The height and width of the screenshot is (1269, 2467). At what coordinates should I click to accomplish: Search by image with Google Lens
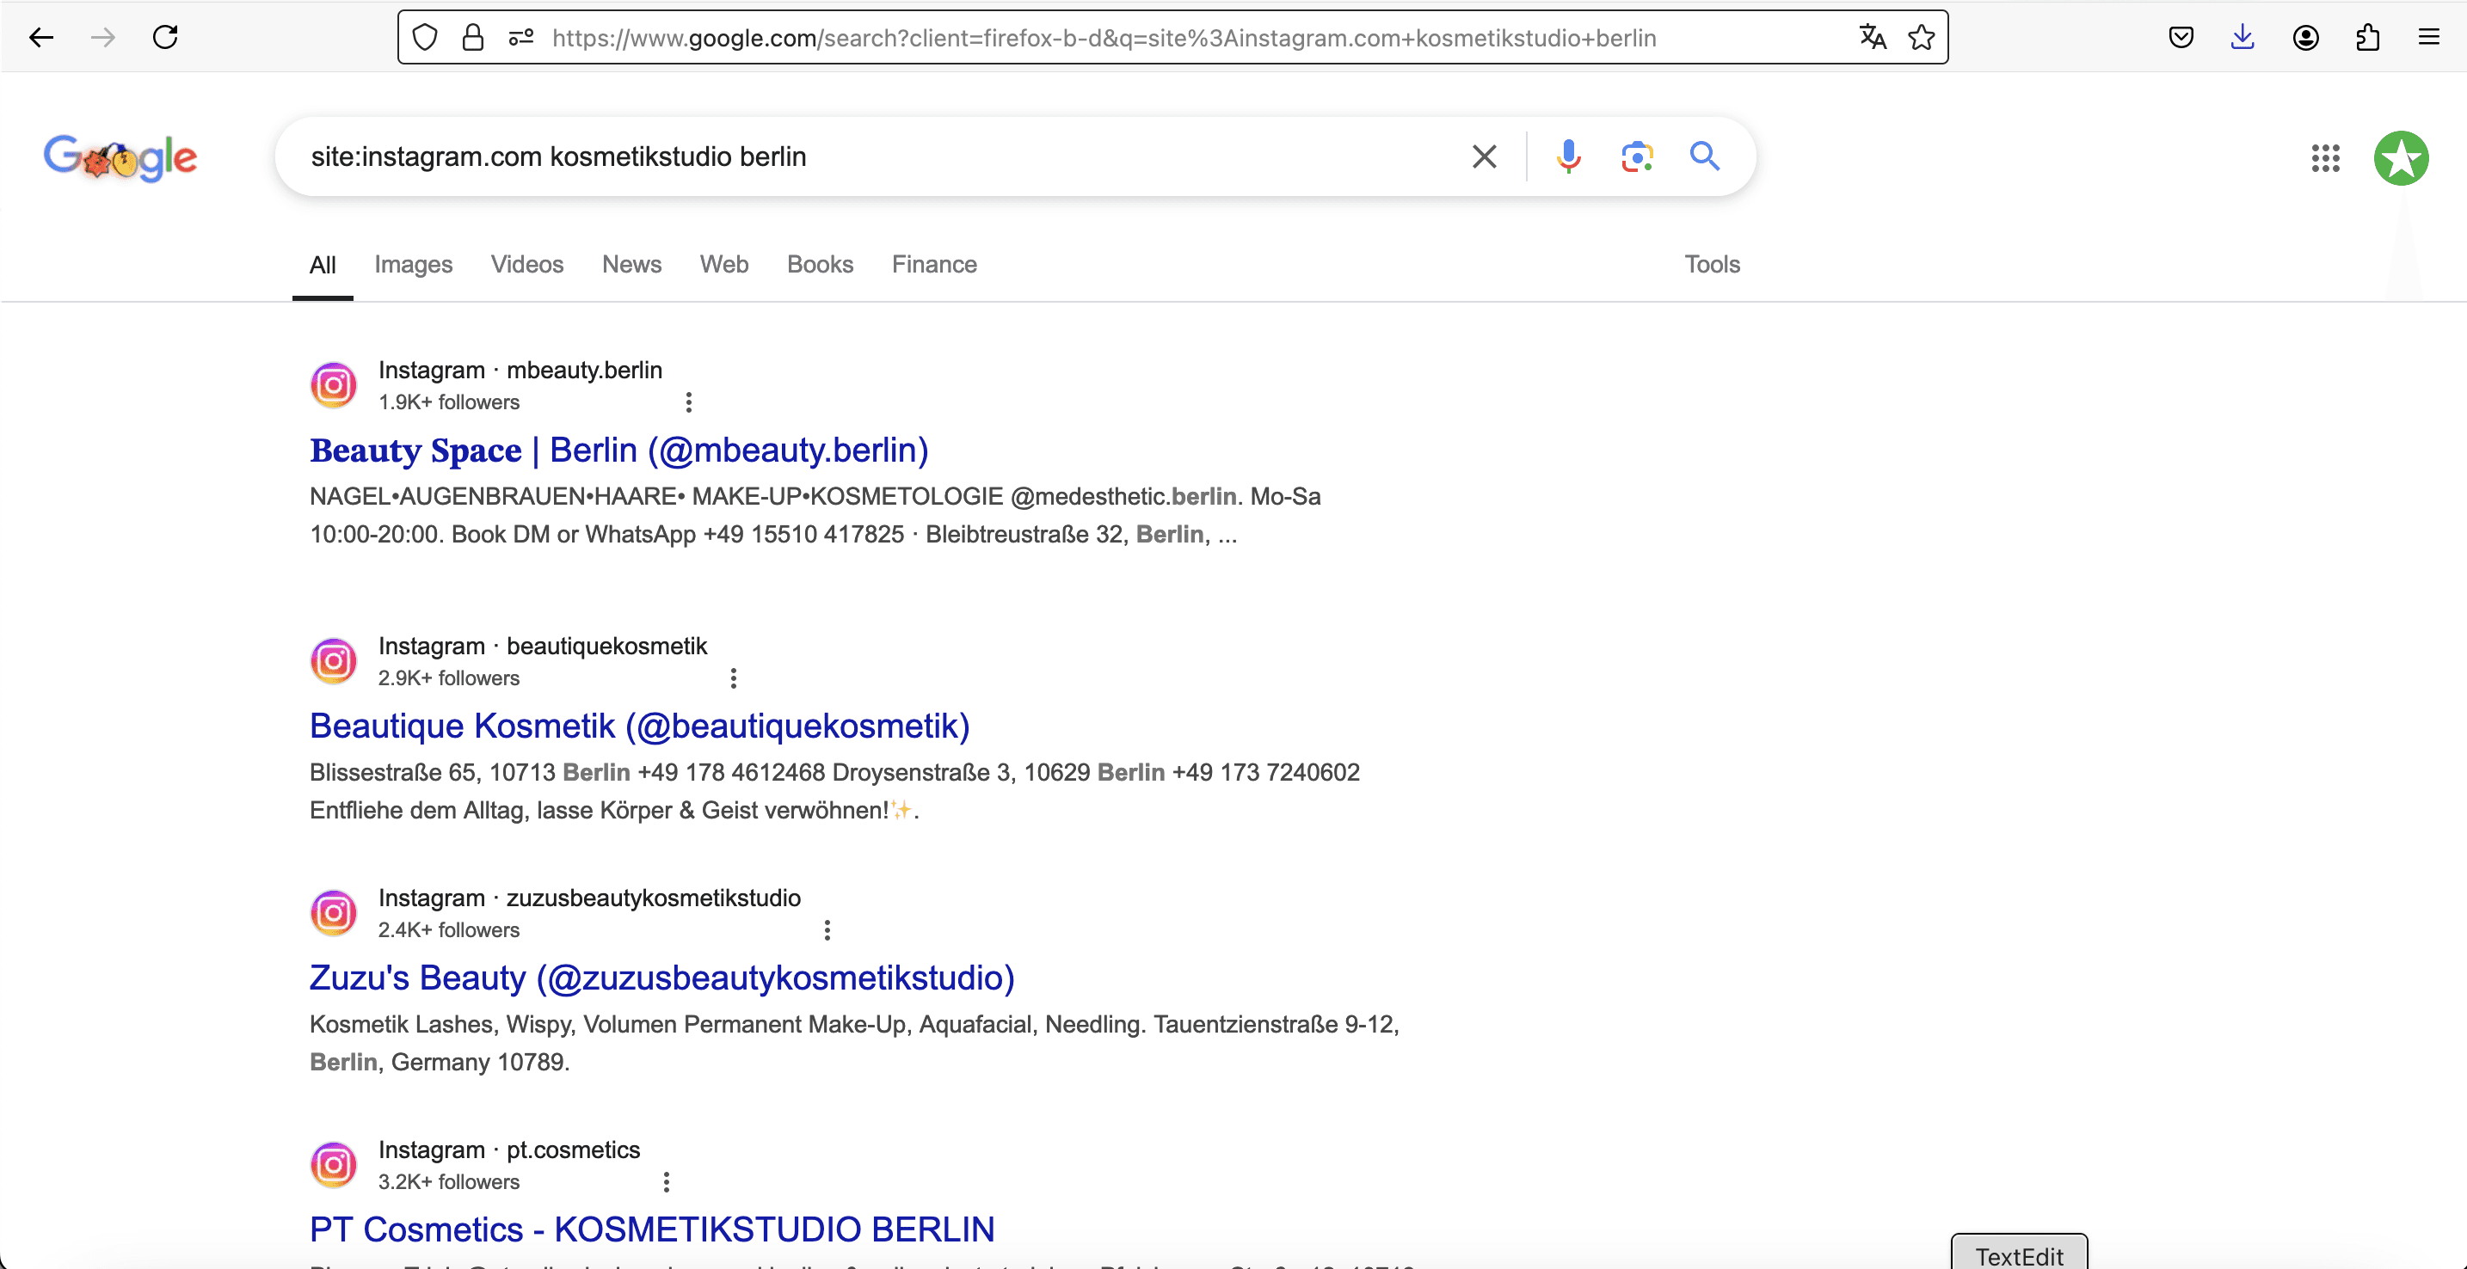pos(1637,156)
